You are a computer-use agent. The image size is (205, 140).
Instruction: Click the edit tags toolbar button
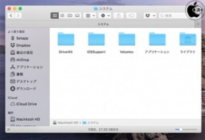click(x=131, y=16)
